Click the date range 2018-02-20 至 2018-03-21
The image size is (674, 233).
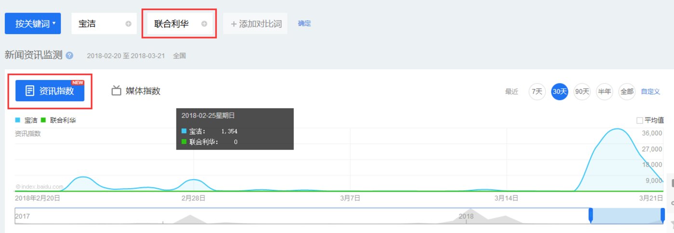pyautogui.click(x=126, y=56)
